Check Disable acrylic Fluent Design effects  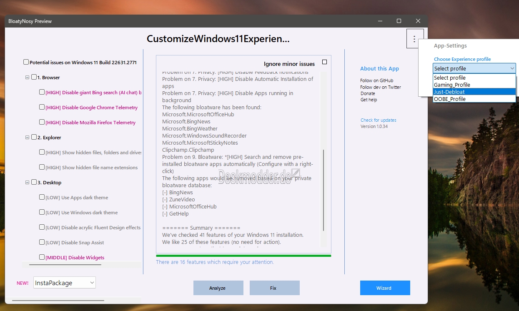(x=42, y=227)
